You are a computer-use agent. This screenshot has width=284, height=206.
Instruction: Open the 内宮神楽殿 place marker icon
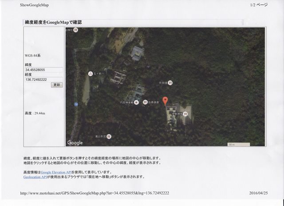137,102
